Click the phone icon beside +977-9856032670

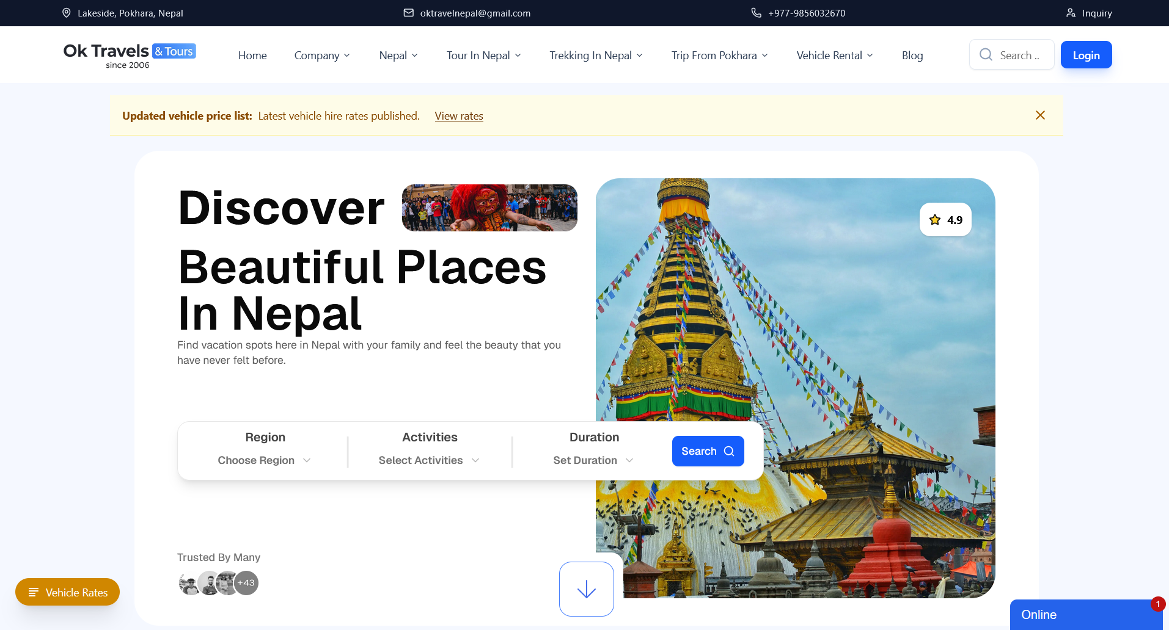(x=756, y=13)
